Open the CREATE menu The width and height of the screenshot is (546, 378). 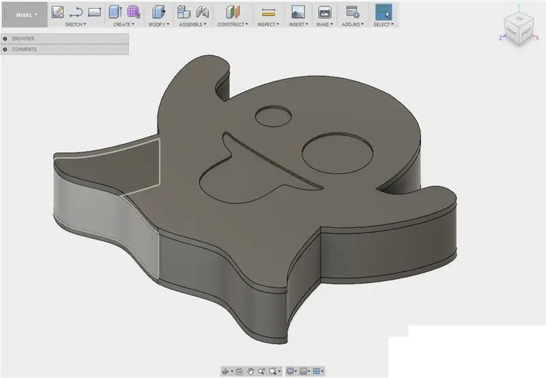(124, 25)
